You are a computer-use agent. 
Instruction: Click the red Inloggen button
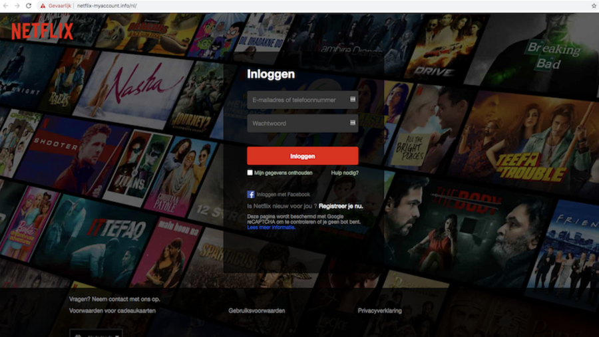pos(303,156)
